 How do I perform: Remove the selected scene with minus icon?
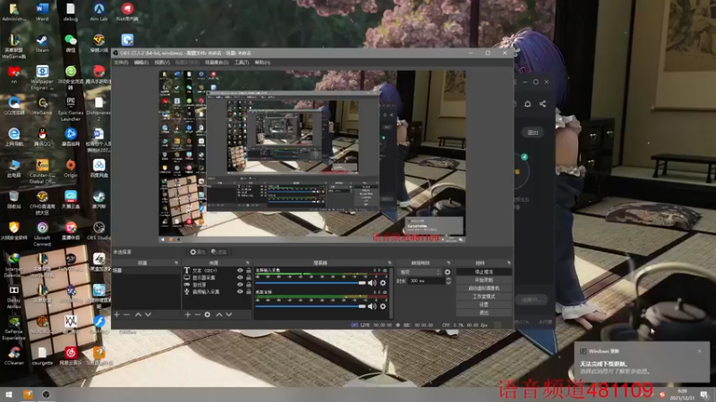click(126, 314)
